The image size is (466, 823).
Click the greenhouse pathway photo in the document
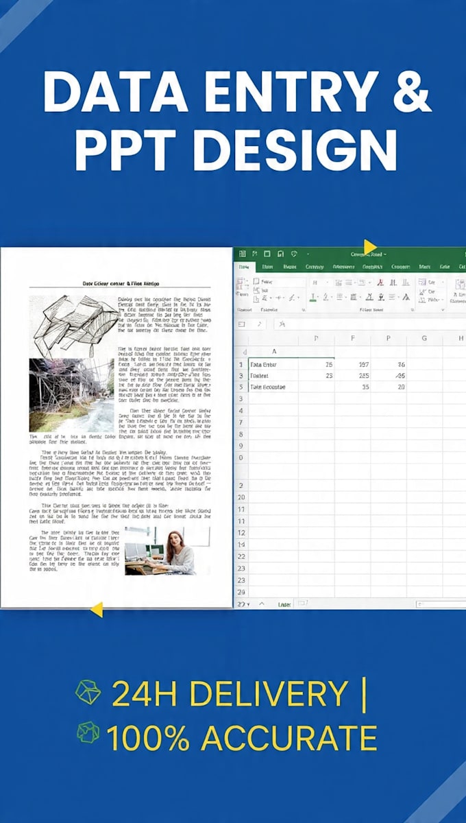tap(71, 396)
